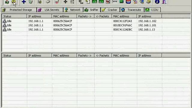Click the green calculator-style toolbar icon
192x108 pixels.
[121, 2]
